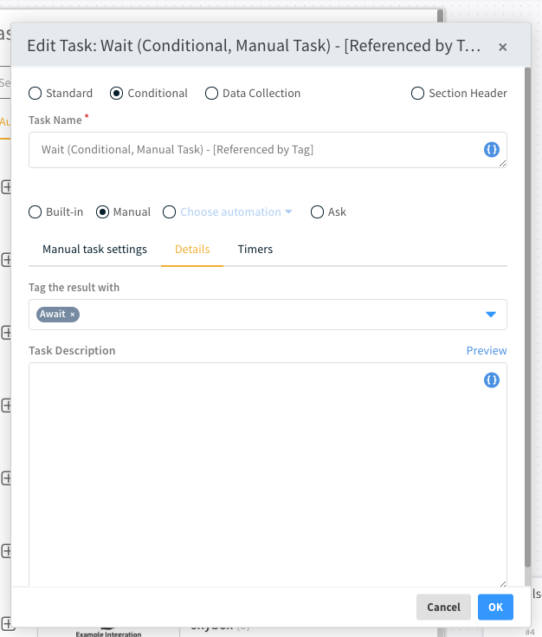Choose the Data Collection task type
542x637 pixels.
(212, 94)
